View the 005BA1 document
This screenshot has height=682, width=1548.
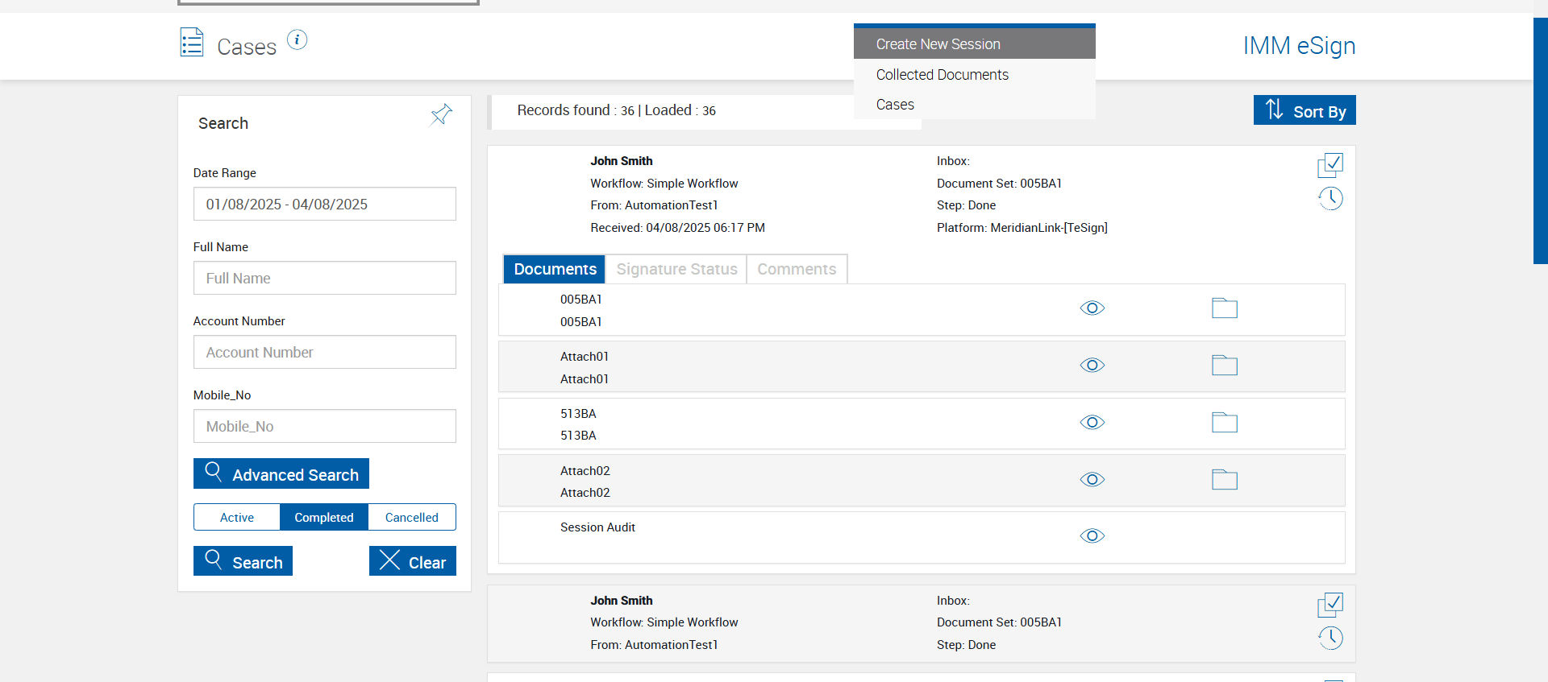[x=1092, y=308]
